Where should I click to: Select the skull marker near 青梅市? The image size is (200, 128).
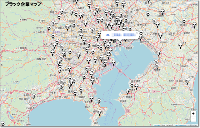point(53,23)
